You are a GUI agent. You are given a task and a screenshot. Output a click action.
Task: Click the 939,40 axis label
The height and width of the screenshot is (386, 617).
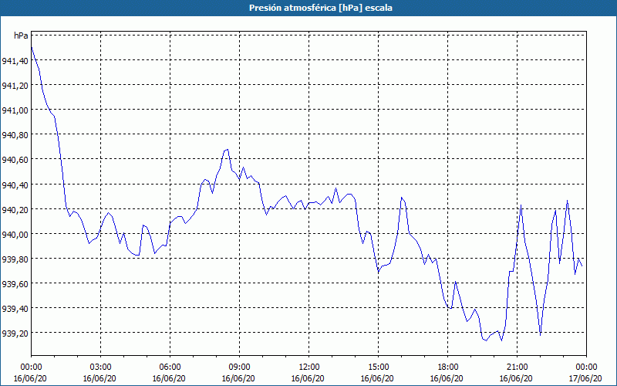[x=15, y=308]
